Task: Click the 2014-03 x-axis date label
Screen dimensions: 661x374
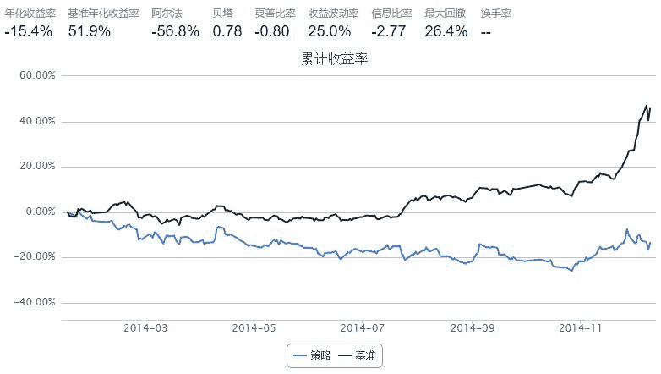Action: click(145, 327)
